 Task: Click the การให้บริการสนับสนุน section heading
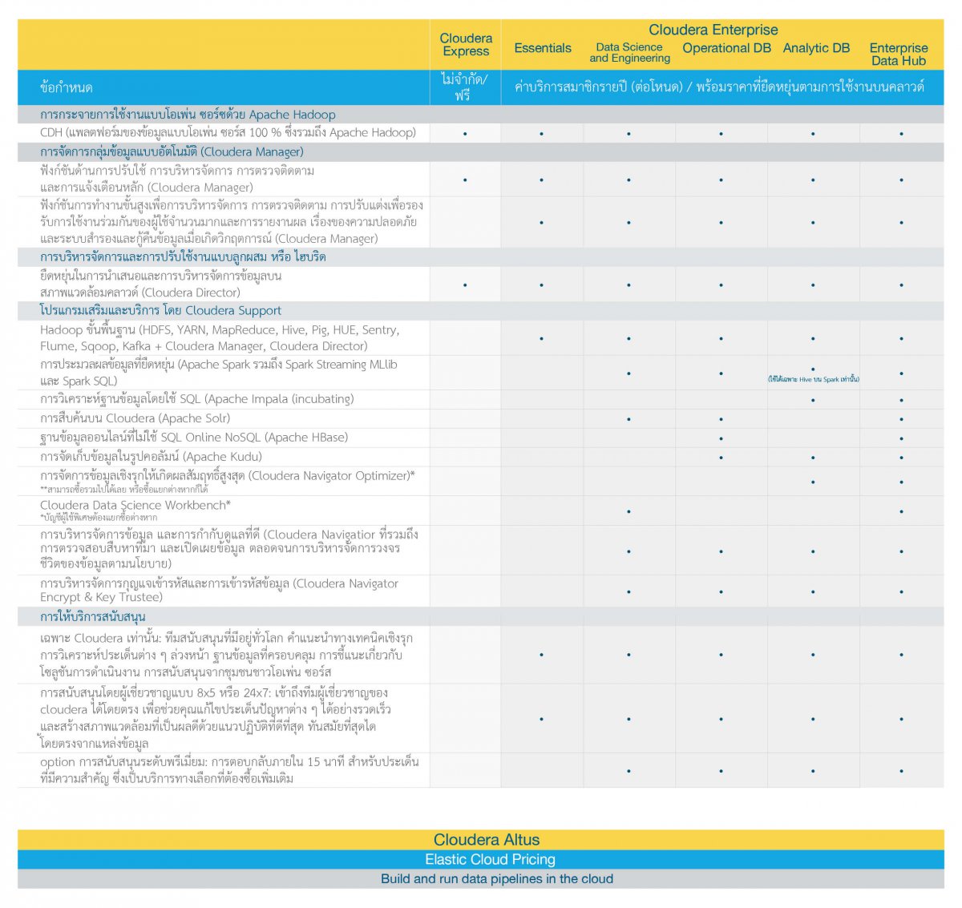[x=93, y=617]
